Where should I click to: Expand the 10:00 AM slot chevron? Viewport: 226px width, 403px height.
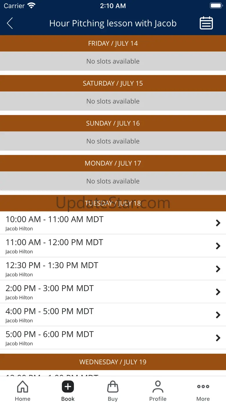[218, 223]
